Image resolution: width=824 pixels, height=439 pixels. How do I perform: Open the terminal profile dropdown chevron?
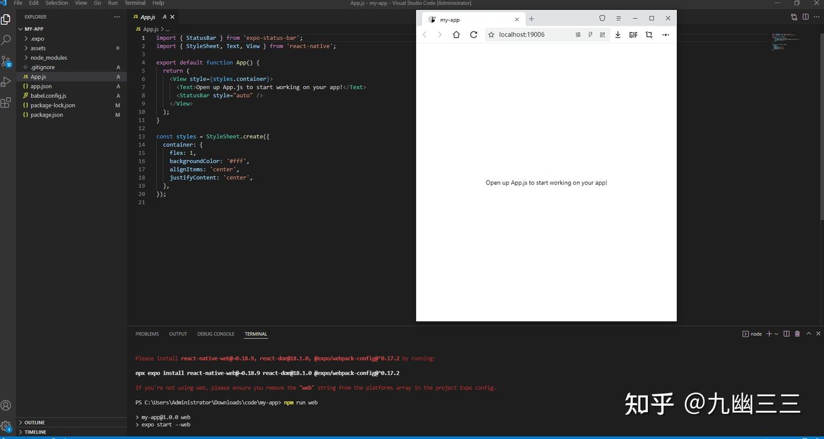click(x=776, y=333)
